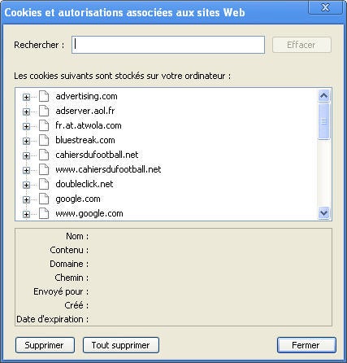347x363 pixels.
Task: Select the cahiersdufootball.net row text
Action: 97,155
